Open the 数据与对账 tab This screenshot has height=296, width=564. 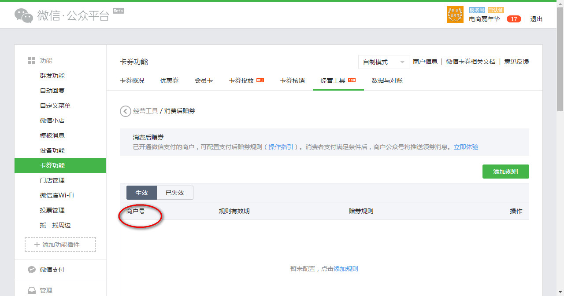(387, 80)
